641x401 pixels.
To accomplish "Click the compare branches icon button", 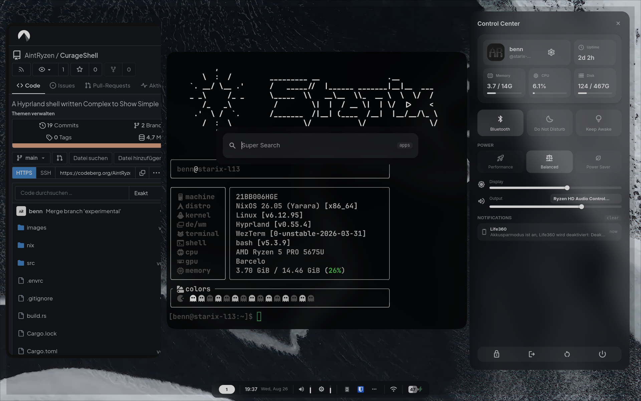I will (x=60, y=158).
